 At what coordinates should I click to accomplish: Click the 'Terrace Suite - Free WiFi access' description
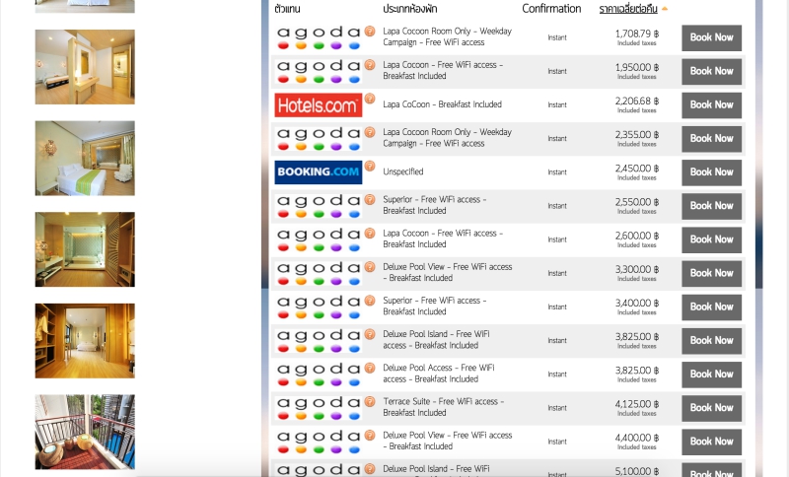443,407
